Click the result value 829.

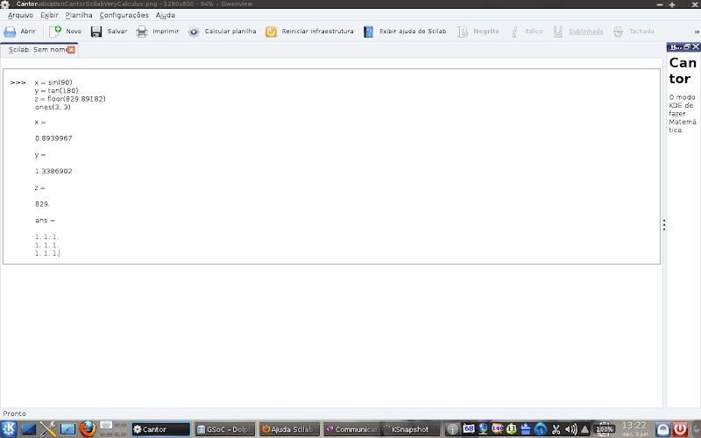point(42,204)
